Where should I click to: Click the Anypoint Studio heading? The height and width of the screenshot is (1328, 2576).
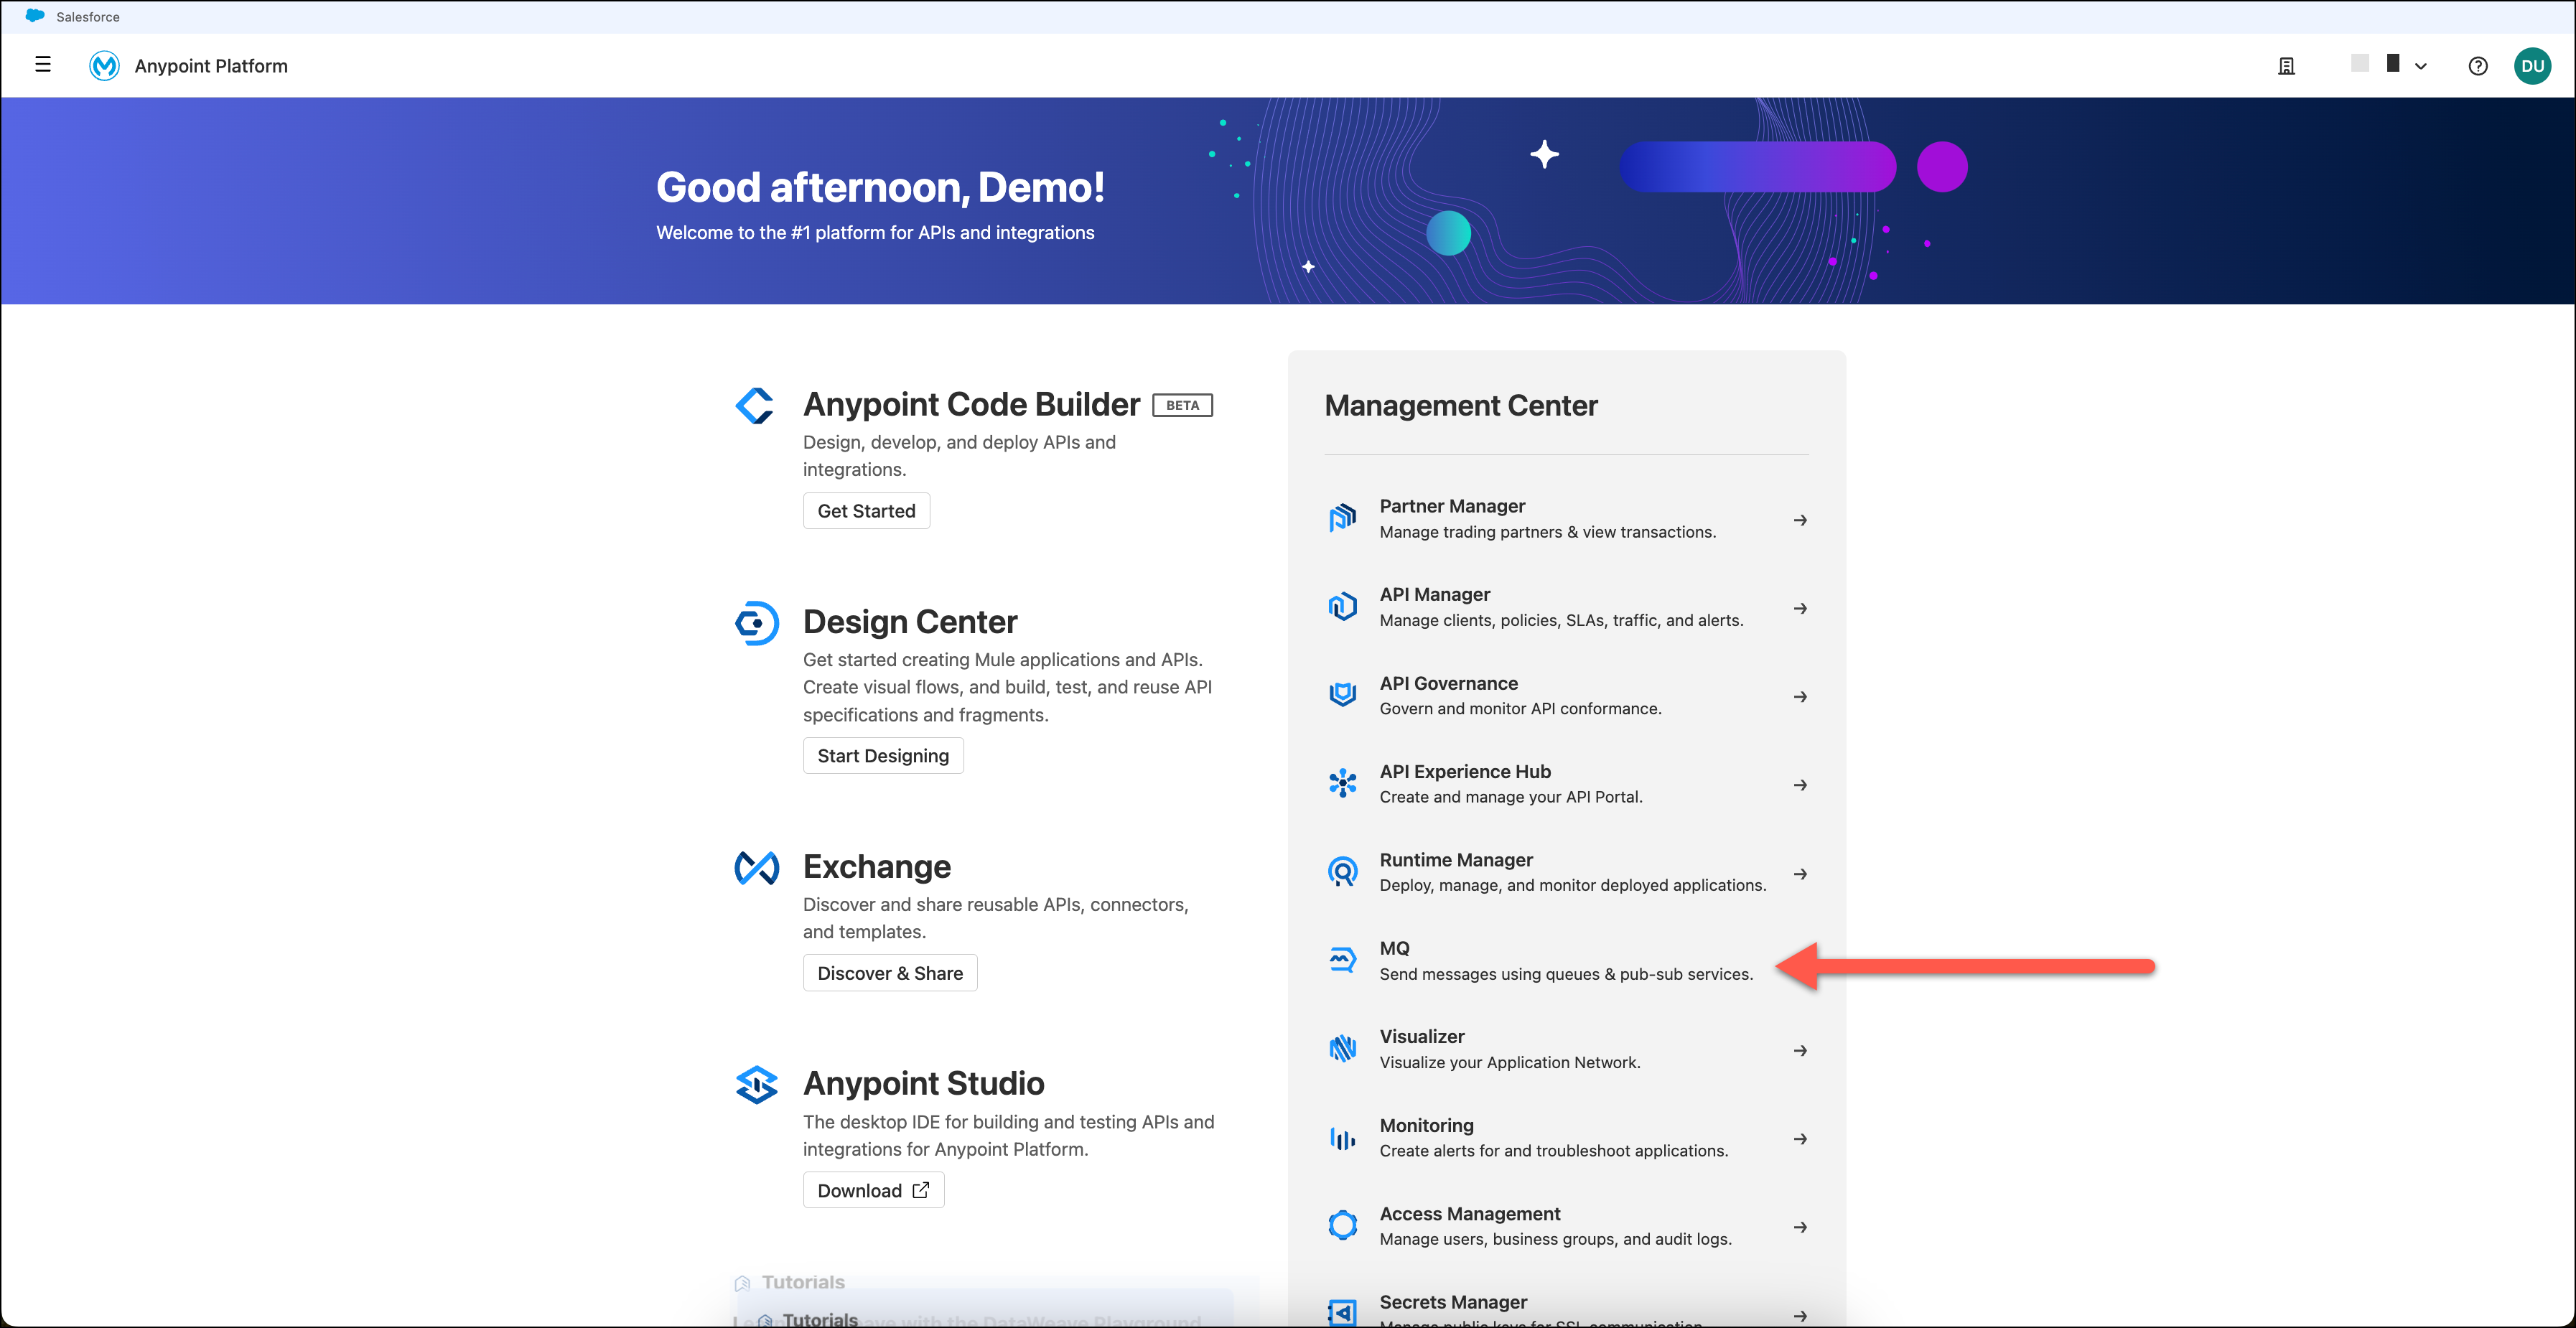tap(924, 1083)
